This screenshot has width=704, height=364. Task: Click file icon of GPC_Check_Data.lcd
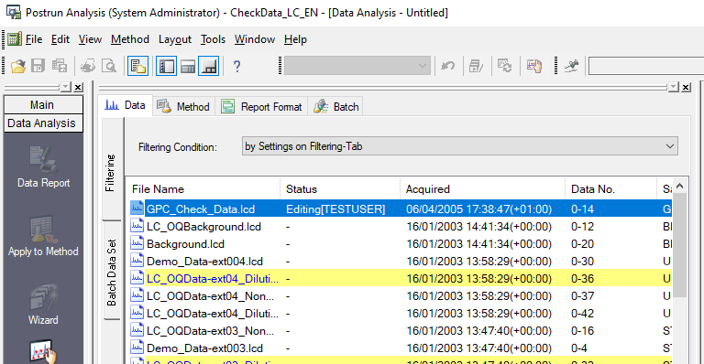[137, 209]
